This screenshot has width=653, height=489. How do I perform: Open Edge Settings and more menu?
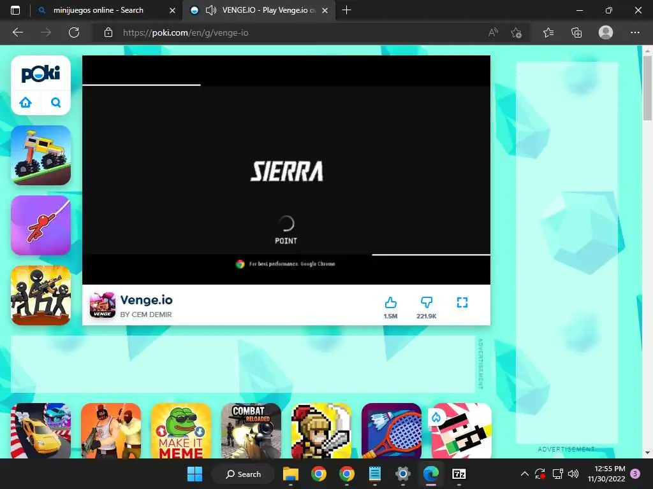pos(635,32)
